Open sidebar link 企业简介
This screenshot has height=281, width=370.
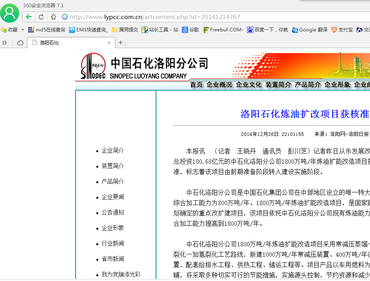(x=113, y=150)
